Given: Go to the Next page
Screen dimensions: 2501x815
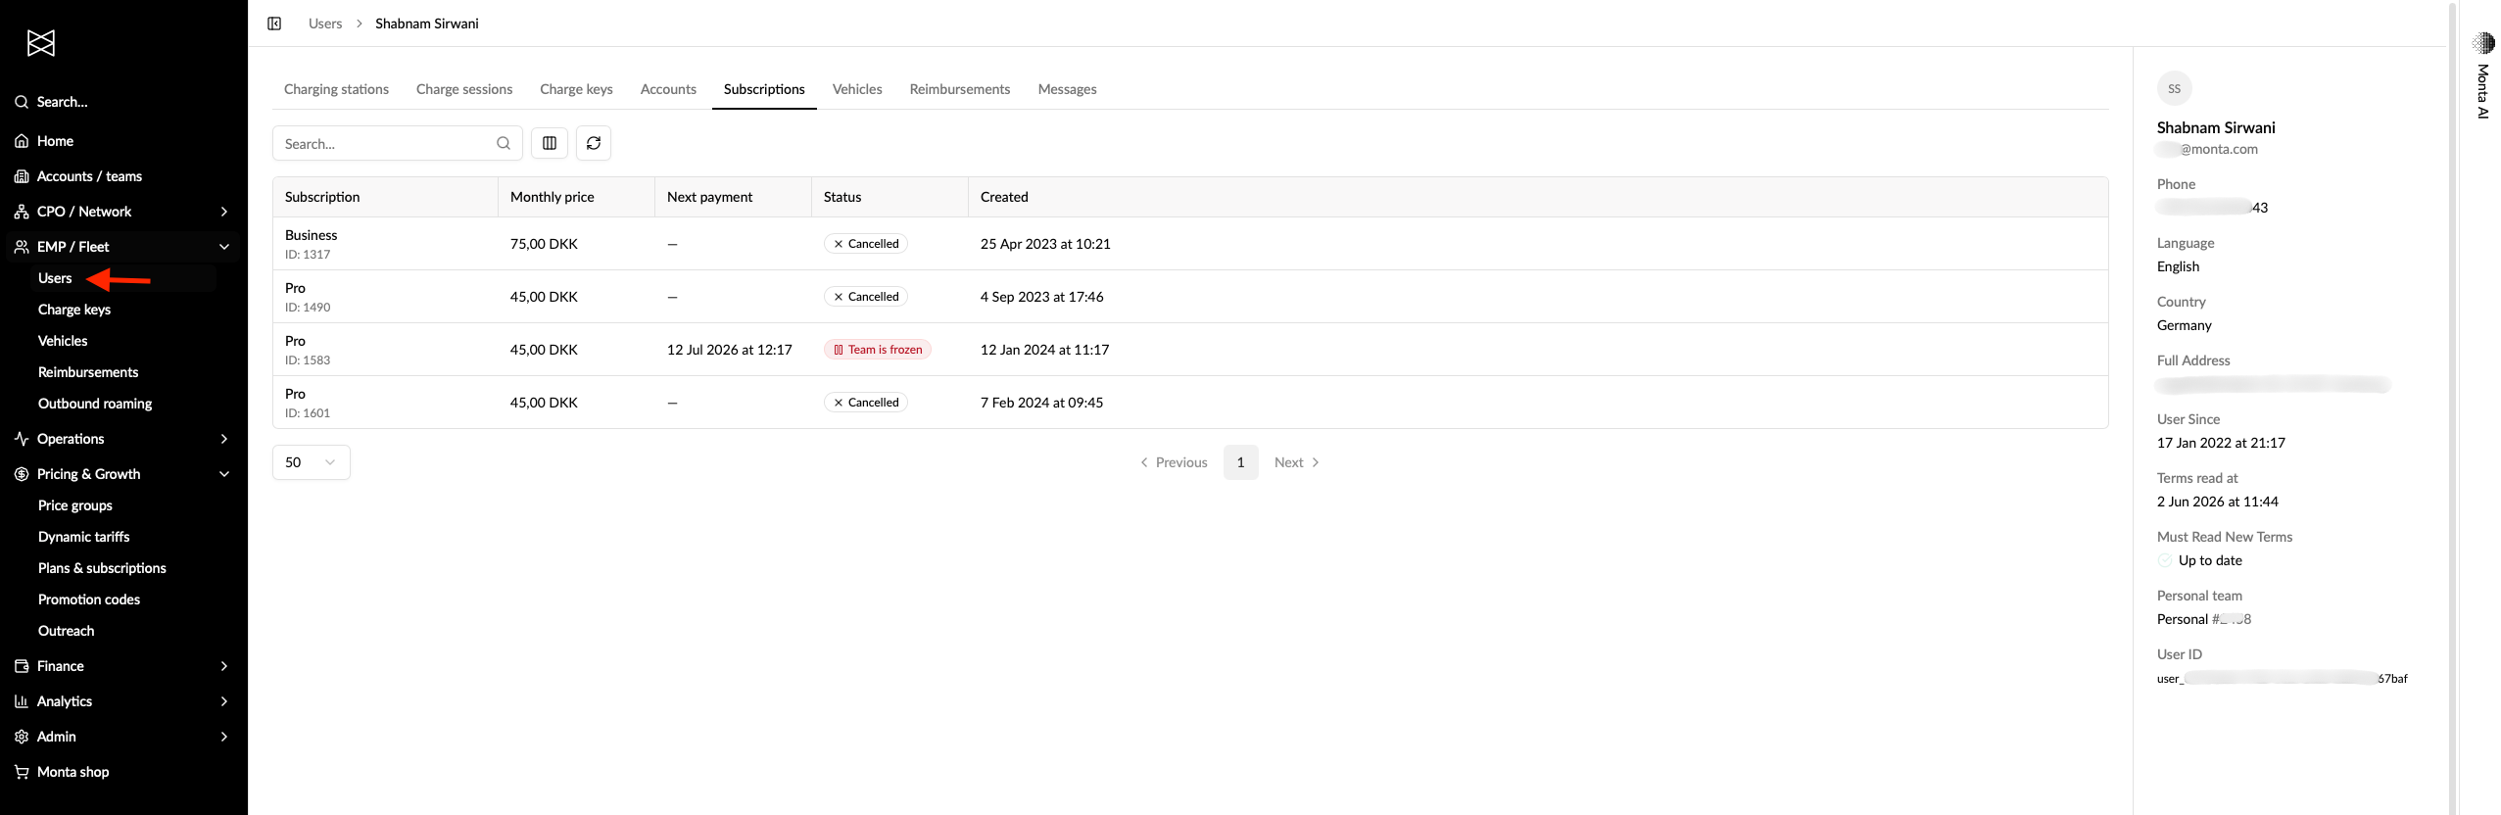Looking at the screenshot, I should 1297,462.
